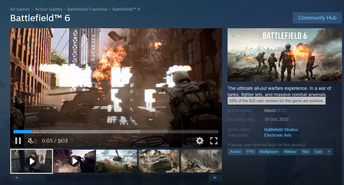Viewport: 344px width, 185px height.
Task: Open Action Games breadcrumb link
Action: coord(49,9)
